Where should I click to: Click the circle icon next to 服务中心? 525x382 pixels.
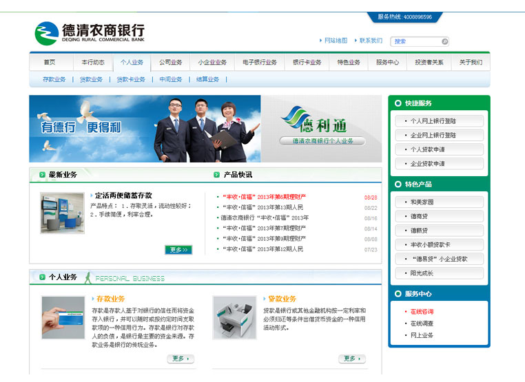tap(398, 294)
